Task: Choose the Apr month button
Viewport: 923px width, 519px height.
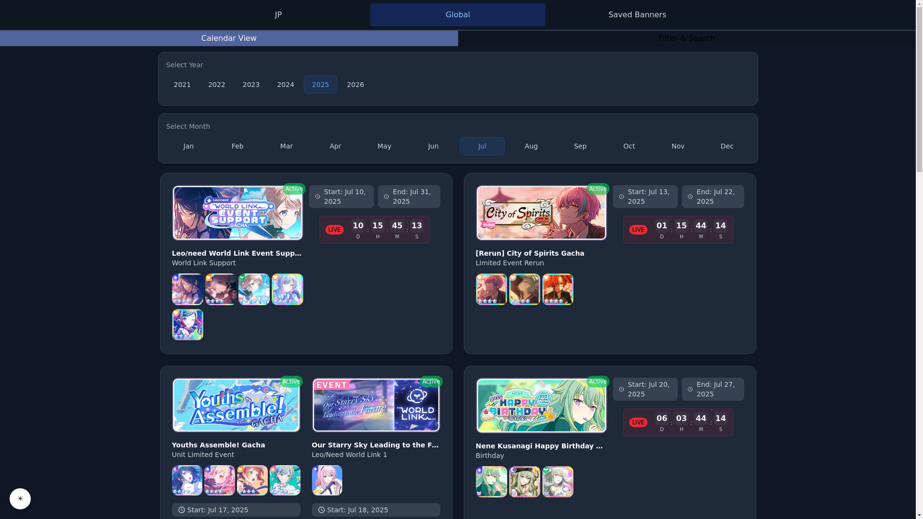Action: tap(336, 146)
